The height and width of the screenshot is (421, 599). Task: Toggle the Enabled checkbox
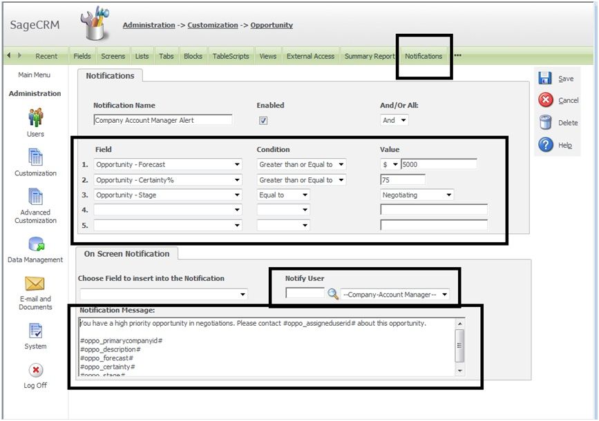(x=263, y=121)
